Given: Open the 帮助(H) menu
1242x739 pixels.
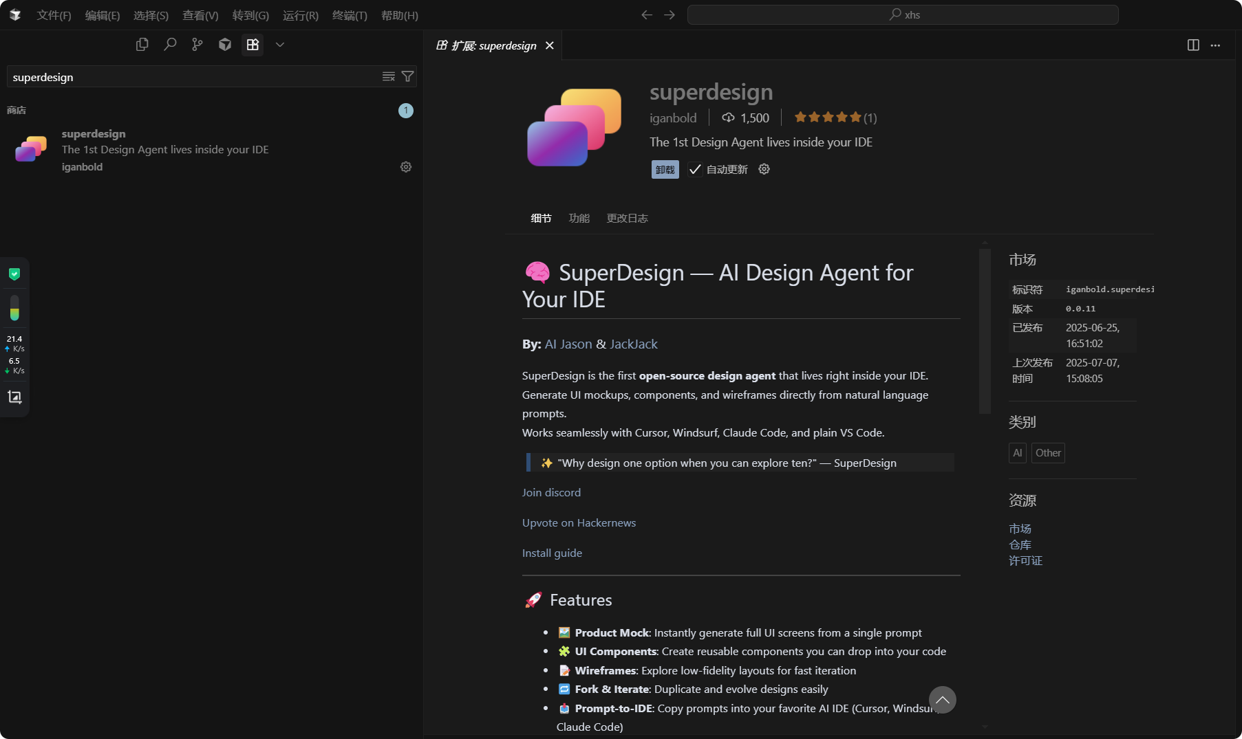Looking at the screenshot, I should [x=400, y=15].
